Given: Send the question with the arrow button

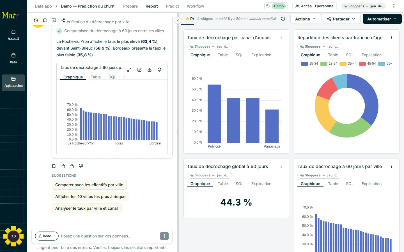Looking at the screenshot, I should [164, 236].
